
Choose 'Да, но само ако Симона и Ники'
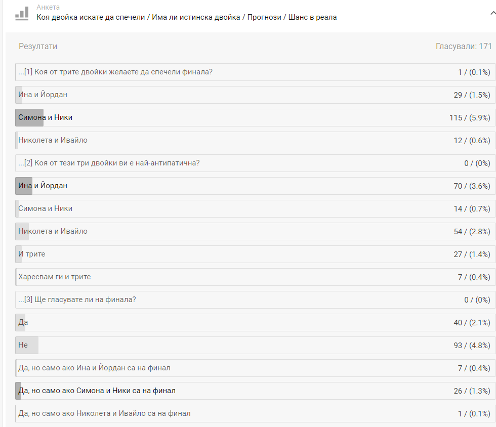pyautogui.click(x=255, y=391)
